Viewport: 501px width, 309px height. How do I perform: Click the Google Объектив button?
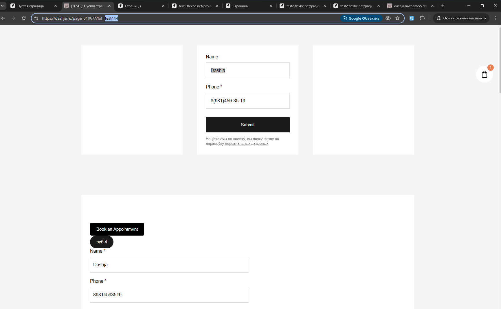361,18
